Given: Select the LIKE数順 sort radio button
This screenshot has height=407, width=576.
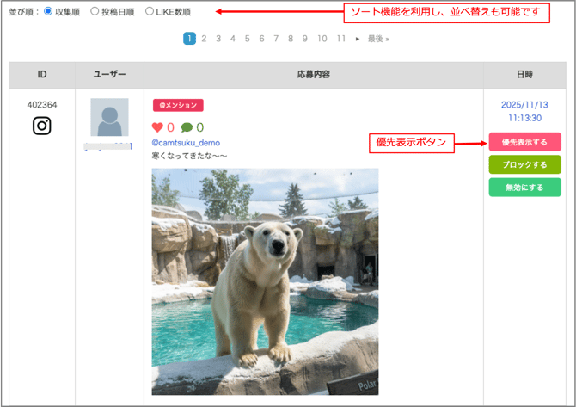Looking at the screenshot, I should tap(150, 11).
